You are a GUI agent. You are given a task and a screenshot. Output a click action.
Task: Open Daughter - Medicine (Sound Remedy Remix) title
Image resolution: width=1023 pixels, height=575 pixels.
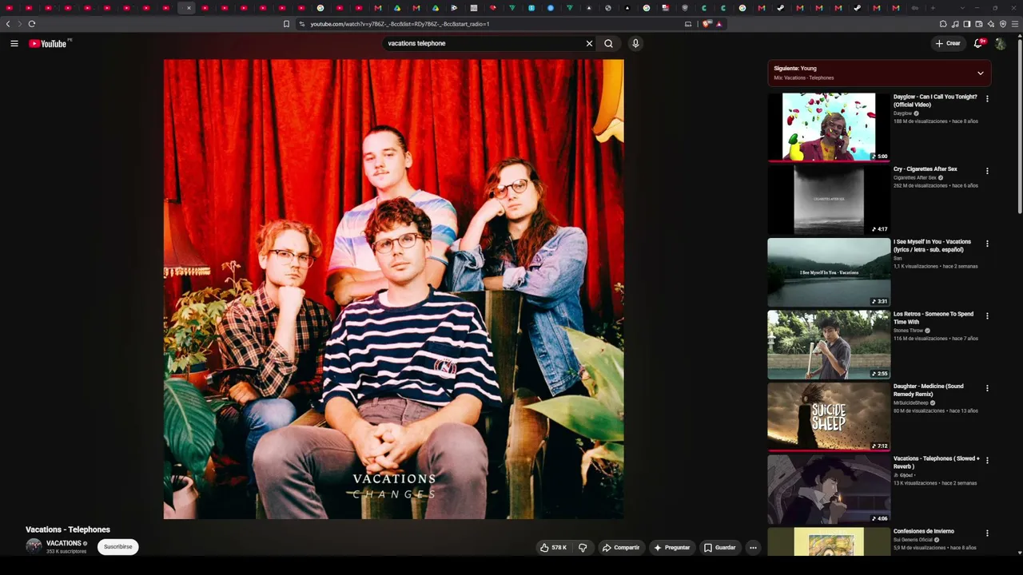coord(928,390)
